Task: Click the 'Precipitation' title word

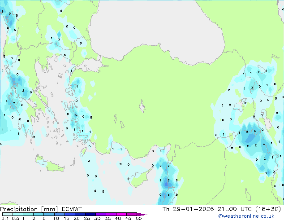Action: (19, 209)
